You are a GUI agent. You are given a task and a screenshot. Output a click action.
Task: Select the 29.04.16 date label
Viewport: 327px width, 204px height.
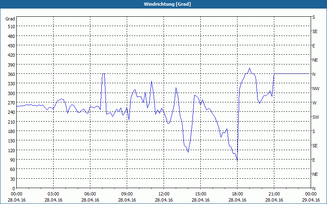click(311, 200)
